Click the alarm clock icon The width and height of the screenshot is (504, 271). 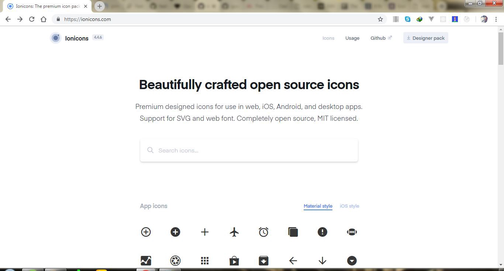point(263,232)
